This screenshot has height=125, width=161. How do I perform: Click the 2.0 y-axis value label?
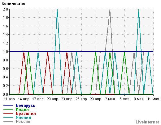point(5,9)
